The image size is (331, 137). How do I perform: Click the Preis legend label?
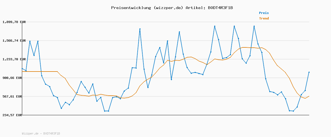point(264,13)
